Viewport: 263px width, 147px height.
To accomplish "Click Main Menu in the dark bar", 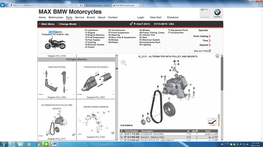I will click(x=46, y=24).
